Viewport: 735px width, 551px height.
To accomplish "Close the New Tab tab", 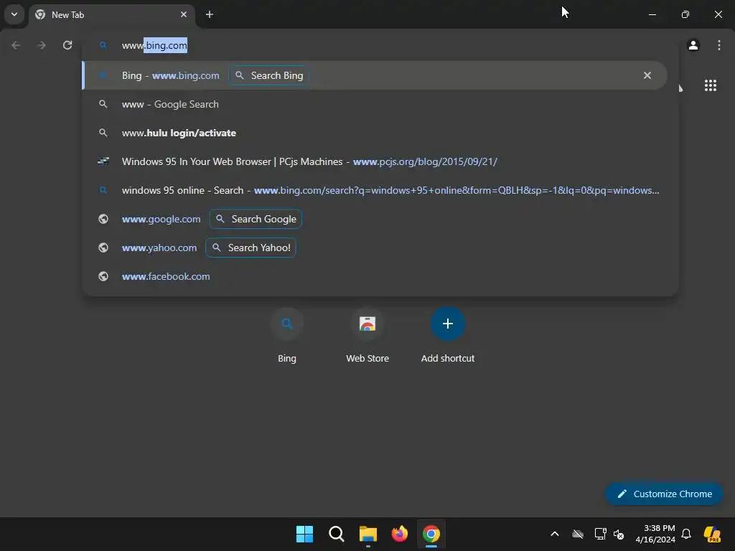I will pos(184,14).
